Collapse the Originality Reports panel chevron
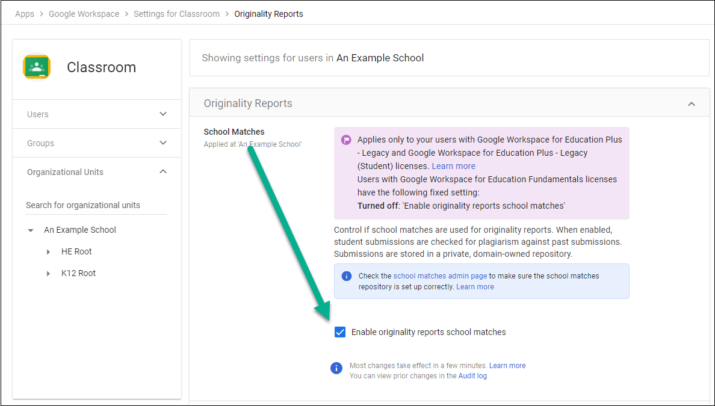This screenshot has width=715, height=406. coord(692,104)
